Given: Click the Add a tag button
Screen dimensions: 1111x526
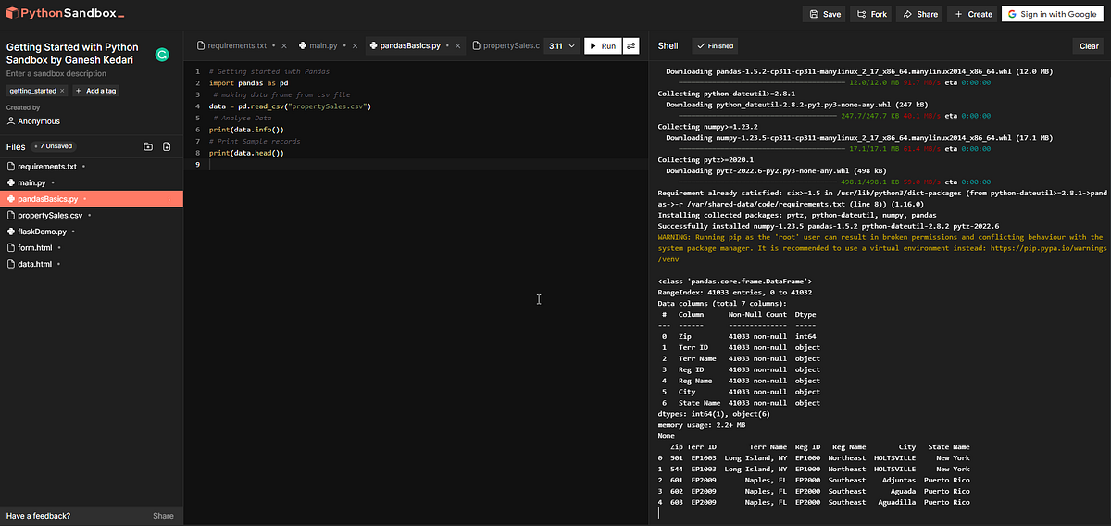Looking at the screenshot, I should coord(95,91).
